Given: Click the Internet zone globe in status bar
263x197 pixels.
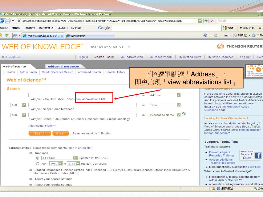Looking at the screenshot, I should [x=218, y=189].
